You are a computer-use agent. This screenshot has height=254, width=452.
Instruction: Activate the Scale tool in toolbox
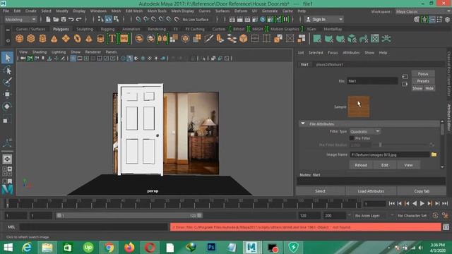(6, 121)
